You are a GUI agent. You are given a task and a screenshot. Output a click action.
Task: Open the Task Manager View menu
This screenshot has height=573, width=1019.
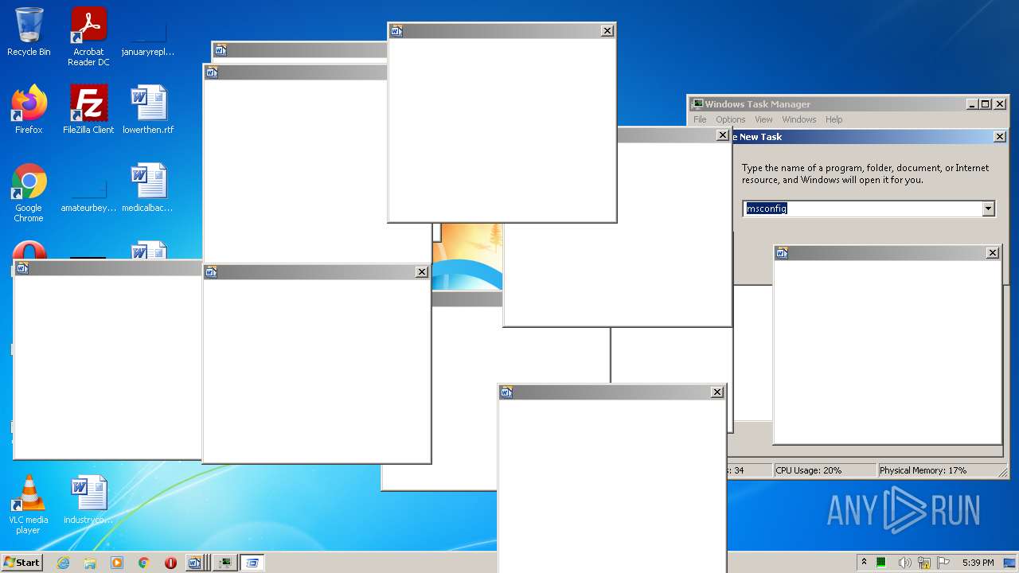763,119
